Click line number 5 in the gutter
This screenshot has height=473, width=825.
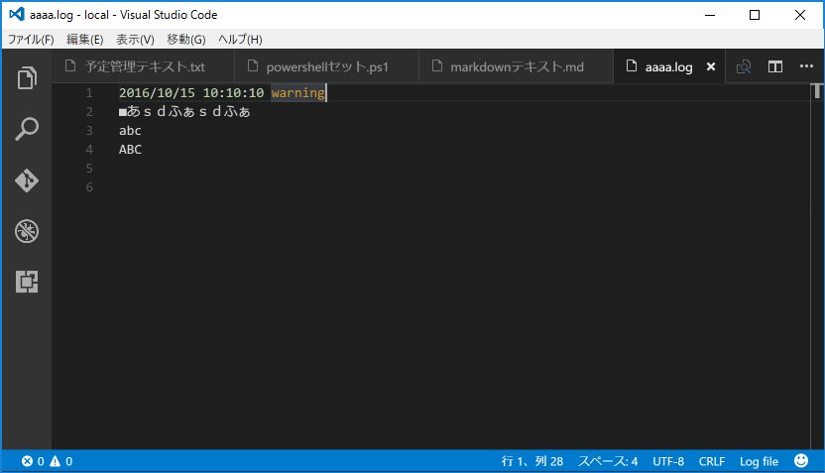click(89, 169)
